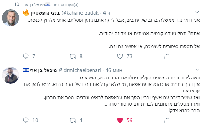Click the retweet icon beside the ретвитнул(а) label
The width and height of the screenshot is (203, 126).
pyautogui.click(x=17, y=4)
